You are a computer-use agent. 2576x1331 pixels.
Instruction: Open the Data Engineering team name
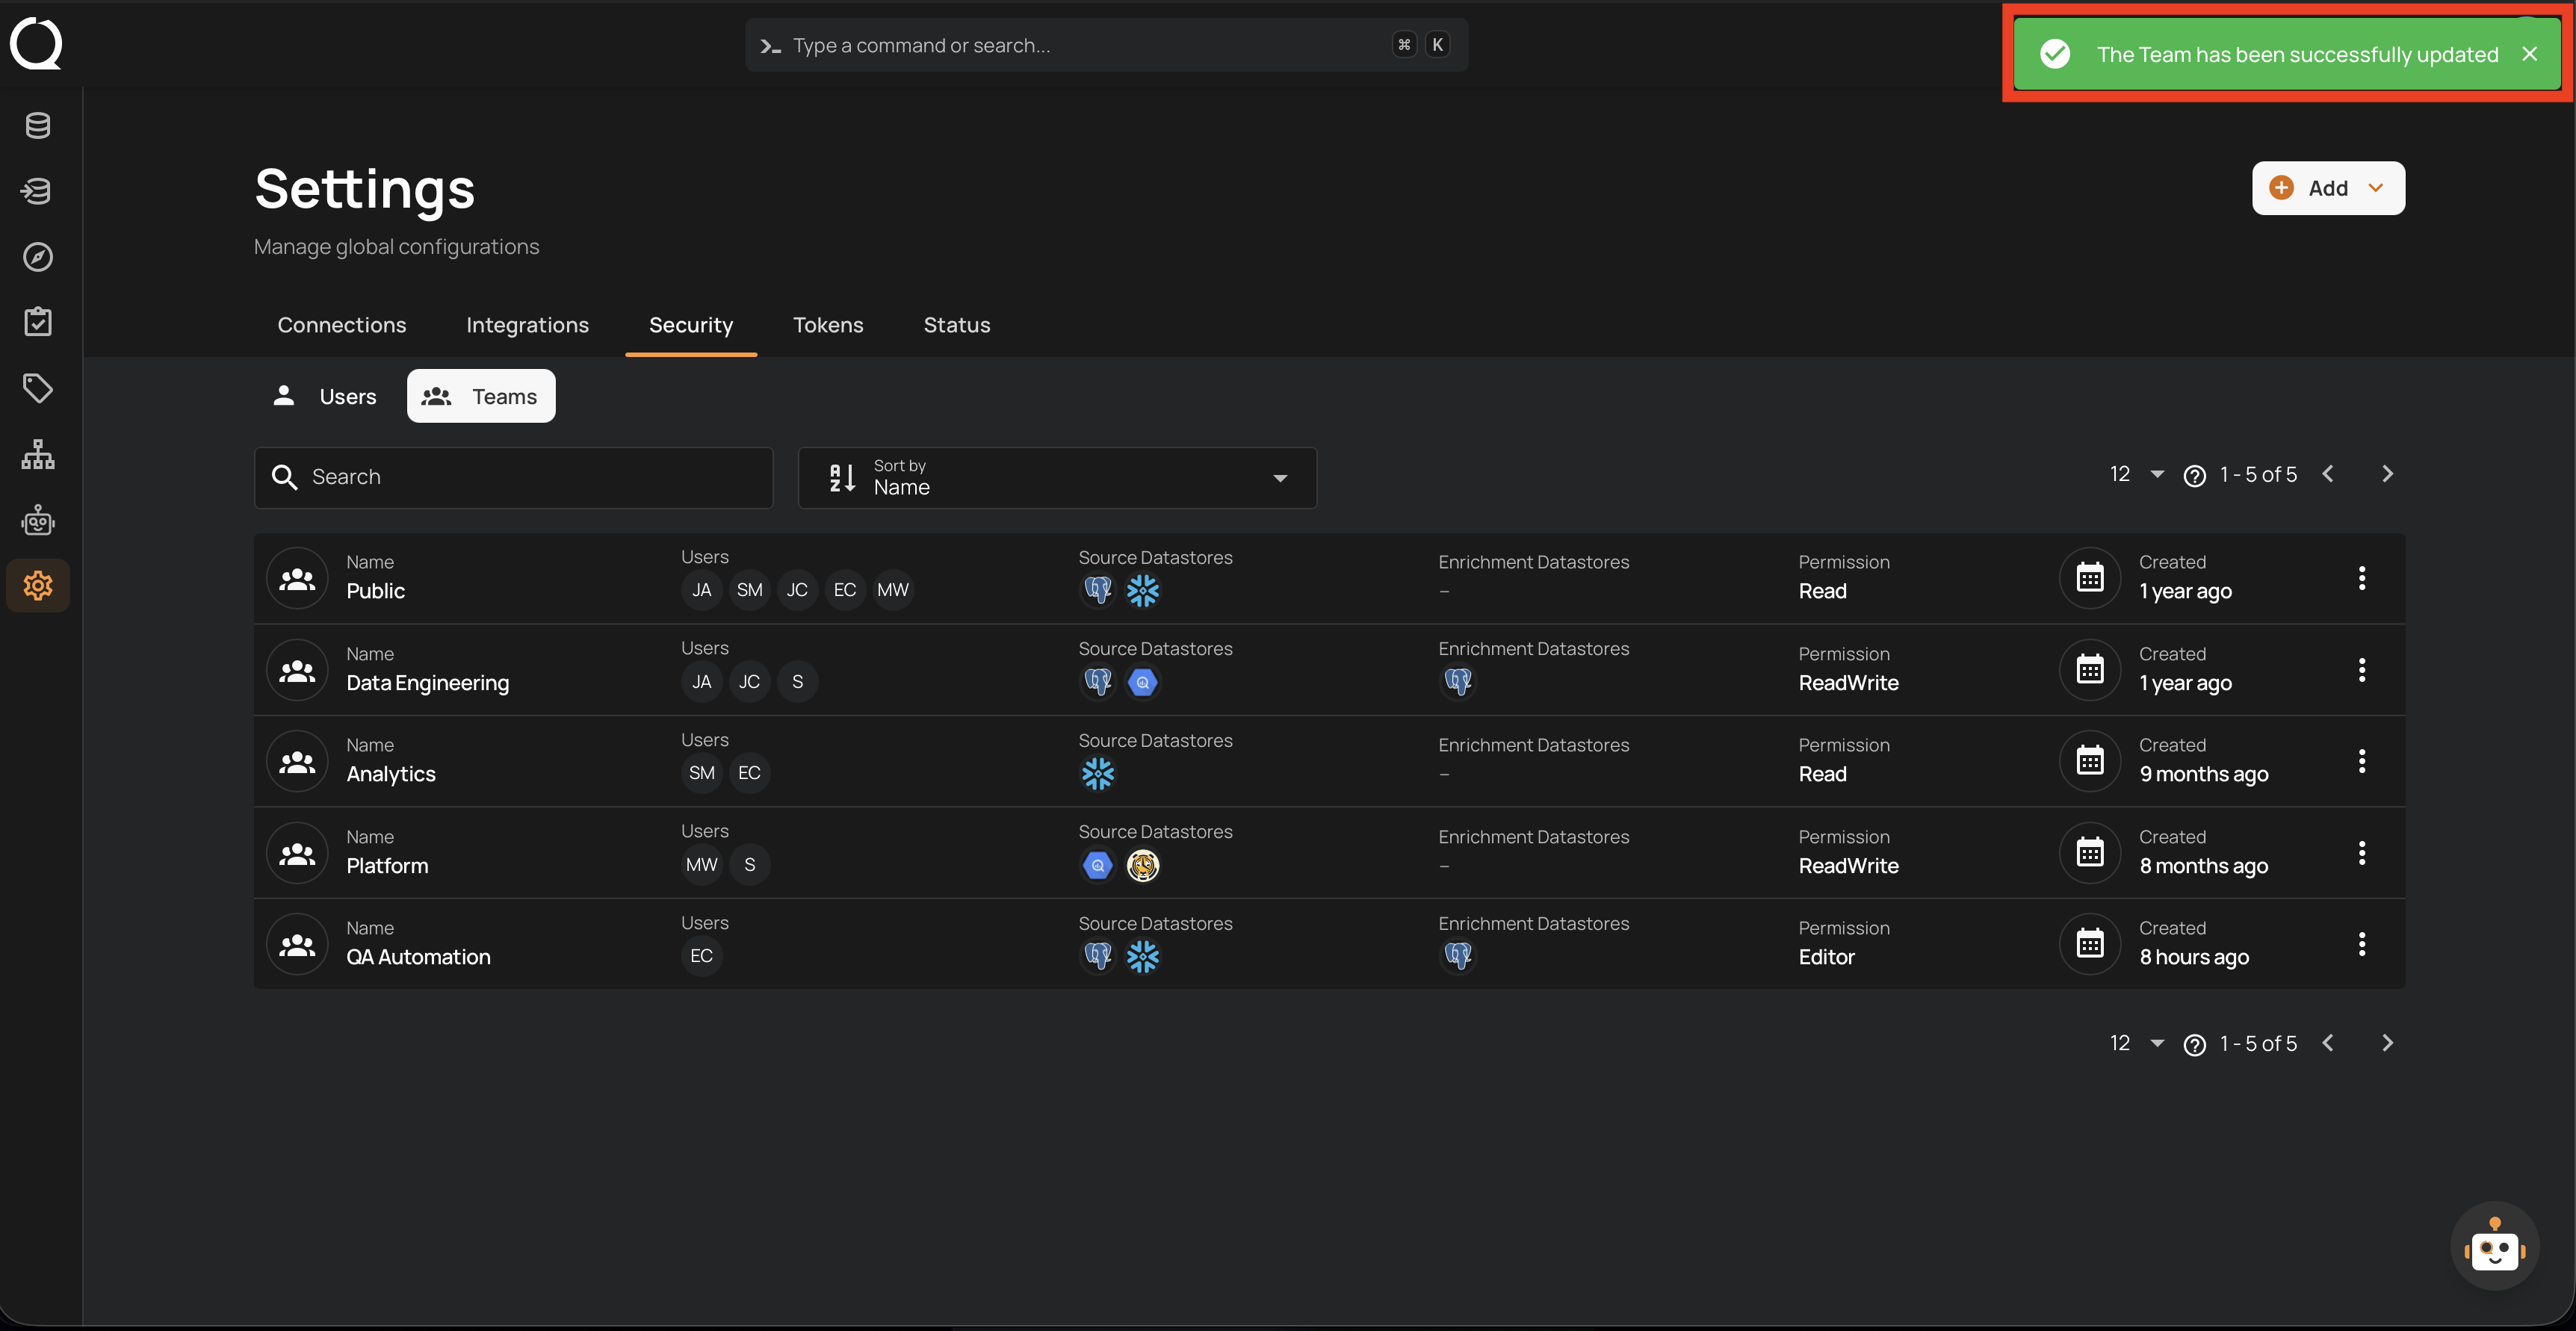click(x=427, y=683)
